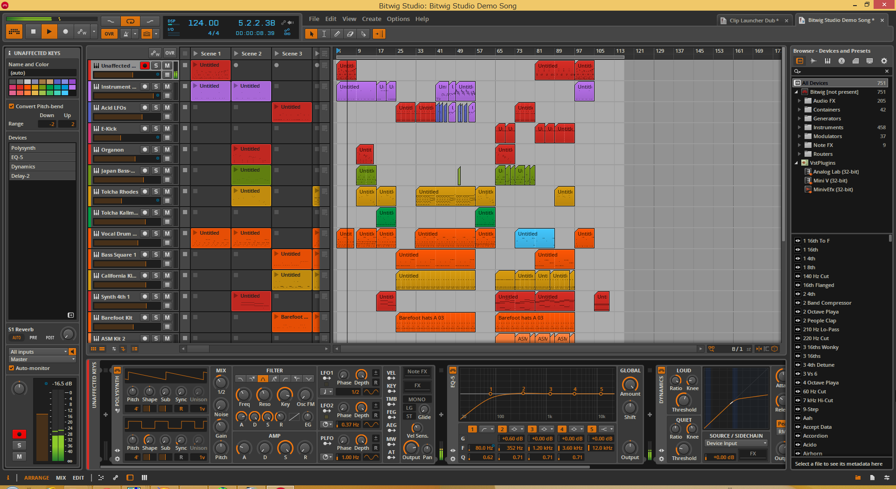Toggle record arm on Unaffected Keys track
Image resolution: width=896 pixels, height=489 pixels.
145,66
